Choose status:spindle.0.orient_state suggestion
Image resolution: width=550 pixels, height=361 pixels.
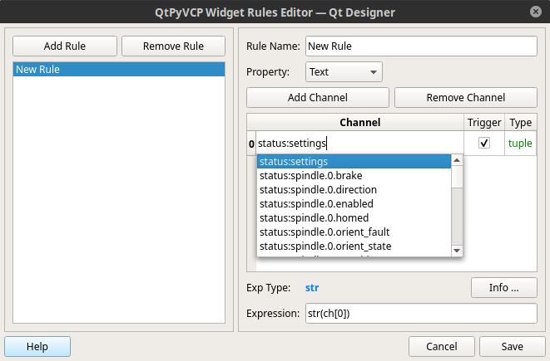pyautogui.click(x=354, y=246)
